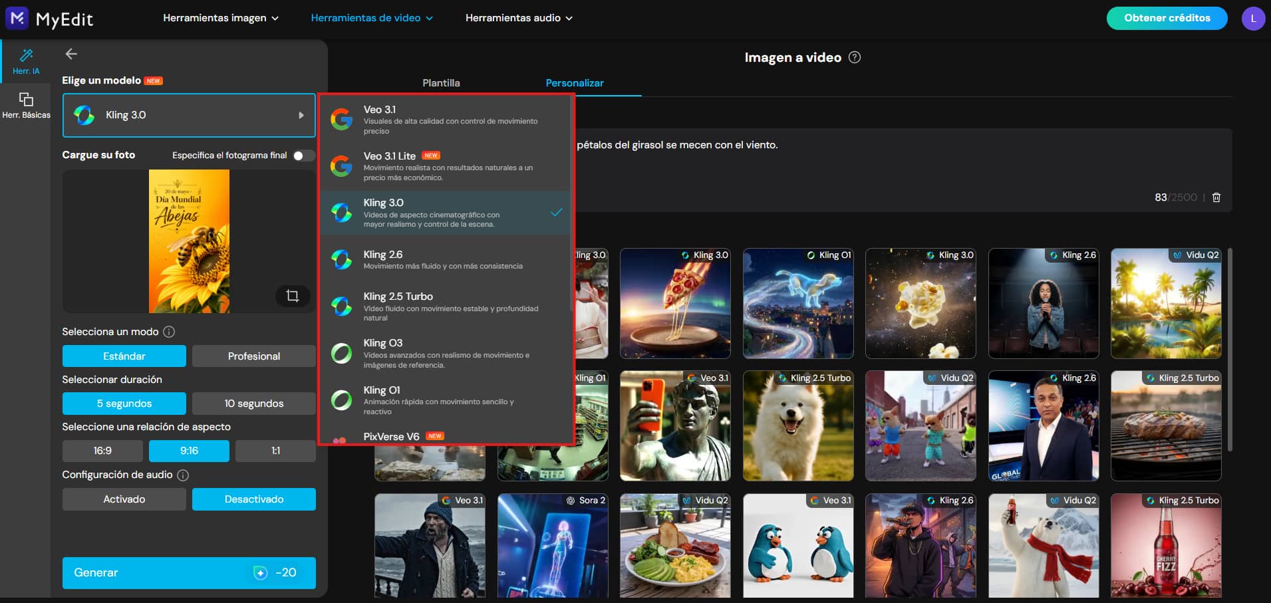Open the pizza slice Kling 3.0 thumbnail
Viewport: 1271px width, 603px height.
pos(675,303)
